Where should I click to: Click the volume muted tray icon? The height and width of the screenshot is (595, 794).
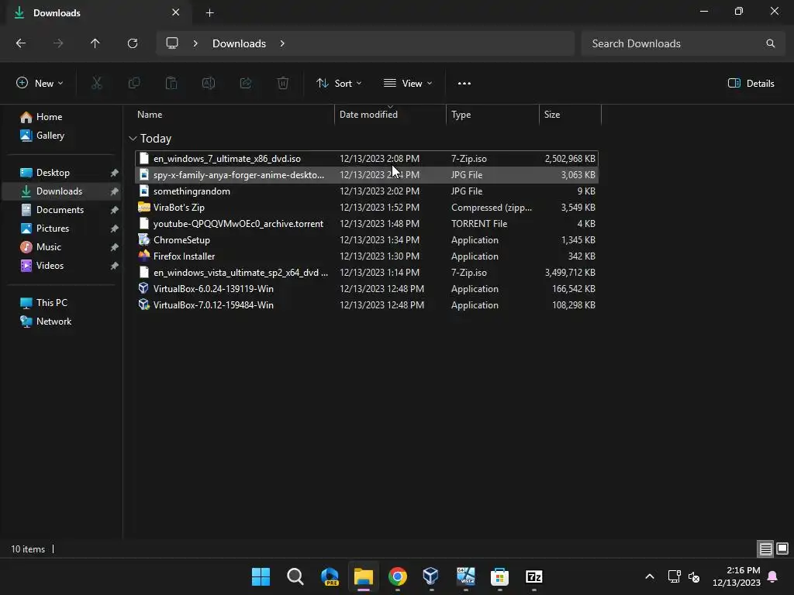click(x=694, y=576)
